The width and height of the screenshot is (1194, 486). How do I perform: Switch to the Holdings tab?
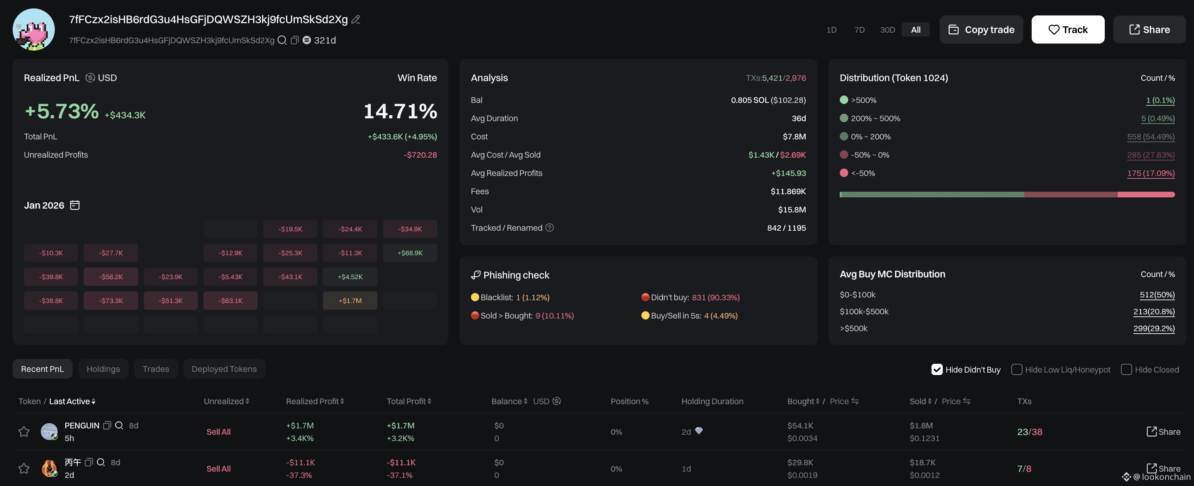(103, 369)
